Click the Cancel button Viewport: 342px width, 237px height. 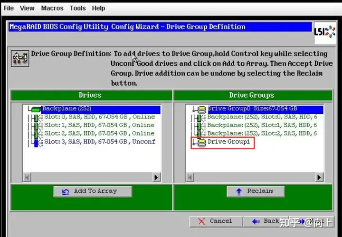click(216, 221)
